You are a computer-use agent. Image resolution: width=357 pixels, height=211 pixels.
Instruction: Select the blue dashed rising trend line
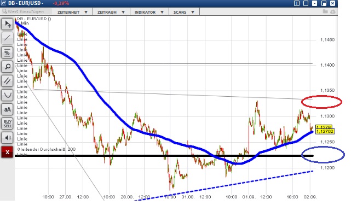click(x=224, y=186)
